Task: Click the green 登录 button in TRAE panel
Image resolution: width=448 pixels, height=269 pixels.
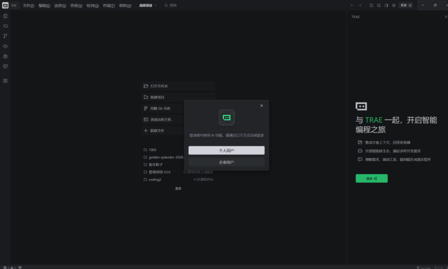Action: (x=371, y=178)
